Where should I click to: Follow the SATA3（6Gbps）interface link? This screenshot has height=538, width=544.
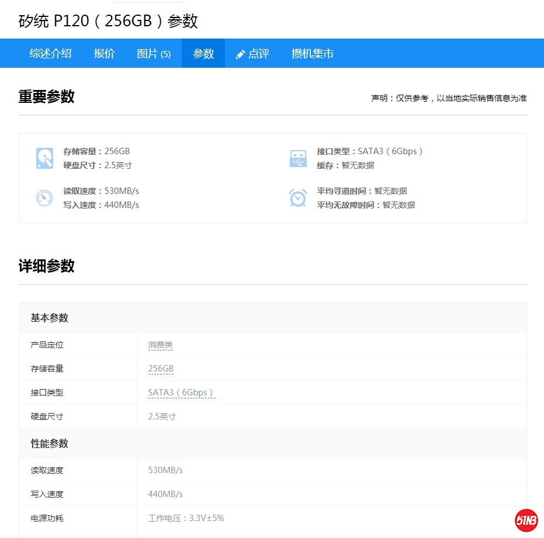click(181, 393)
